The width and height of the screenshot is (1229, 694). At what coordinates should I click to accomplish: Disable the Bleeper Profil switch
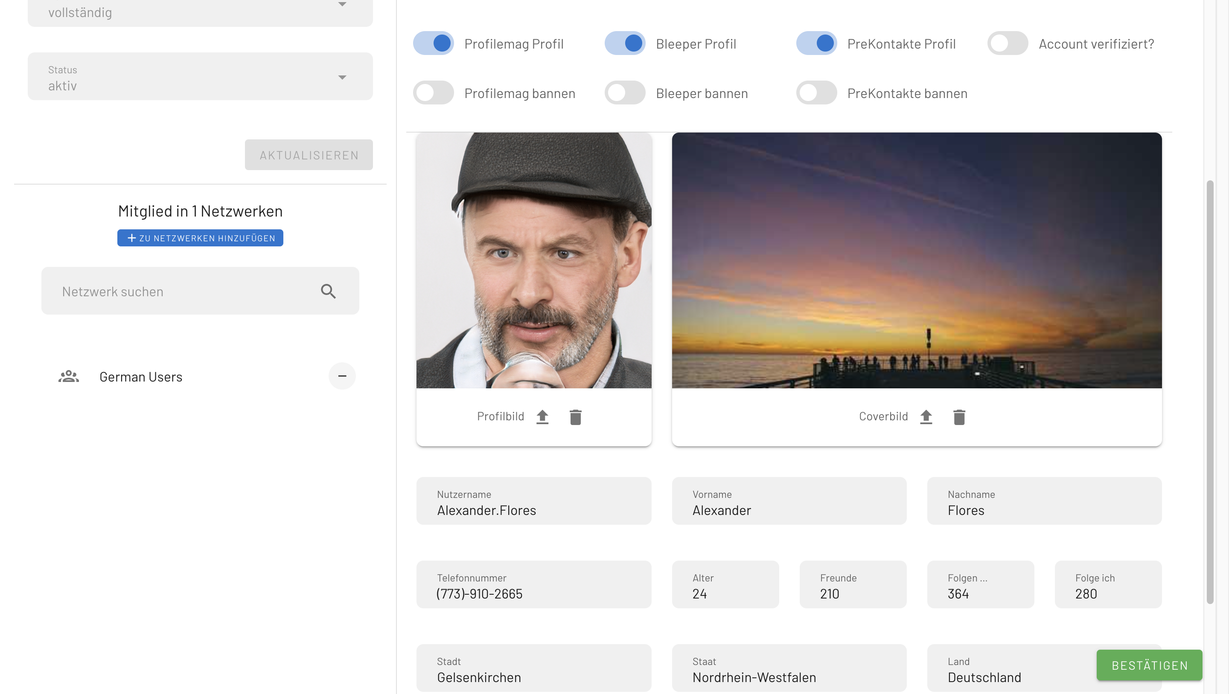[624, 43]
